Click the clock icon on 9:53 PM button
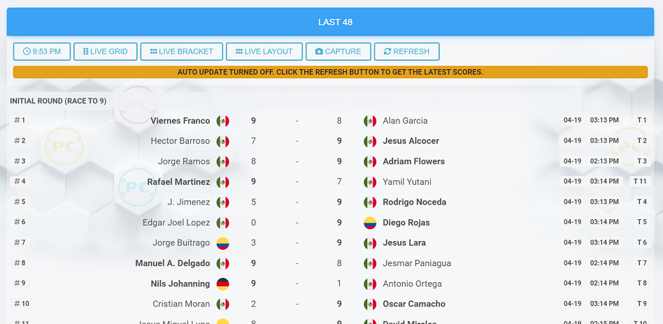The height and width of the screenshot is (324, 663). pos(27,52)
